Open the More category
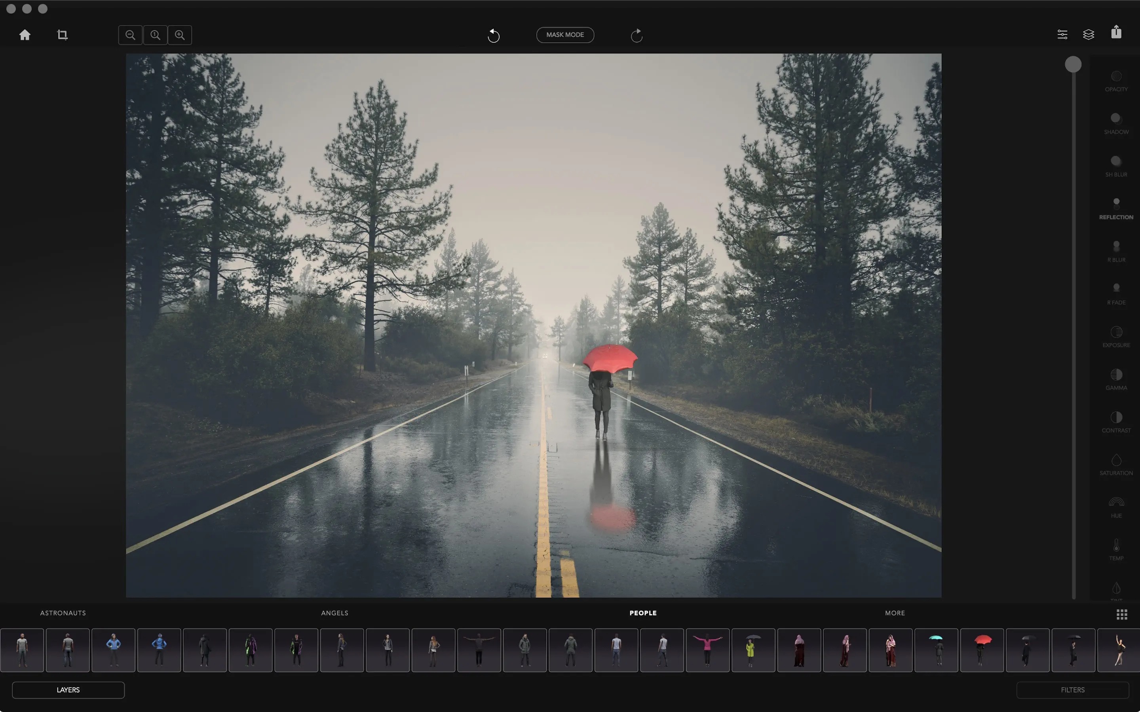1140x712 pixels. coord(895,613)
